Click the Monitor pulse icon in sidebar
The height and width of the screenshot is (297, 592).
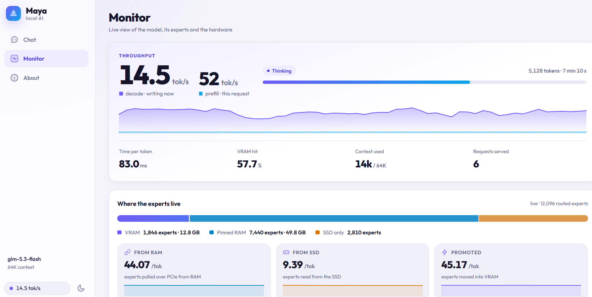coord(15,59)
